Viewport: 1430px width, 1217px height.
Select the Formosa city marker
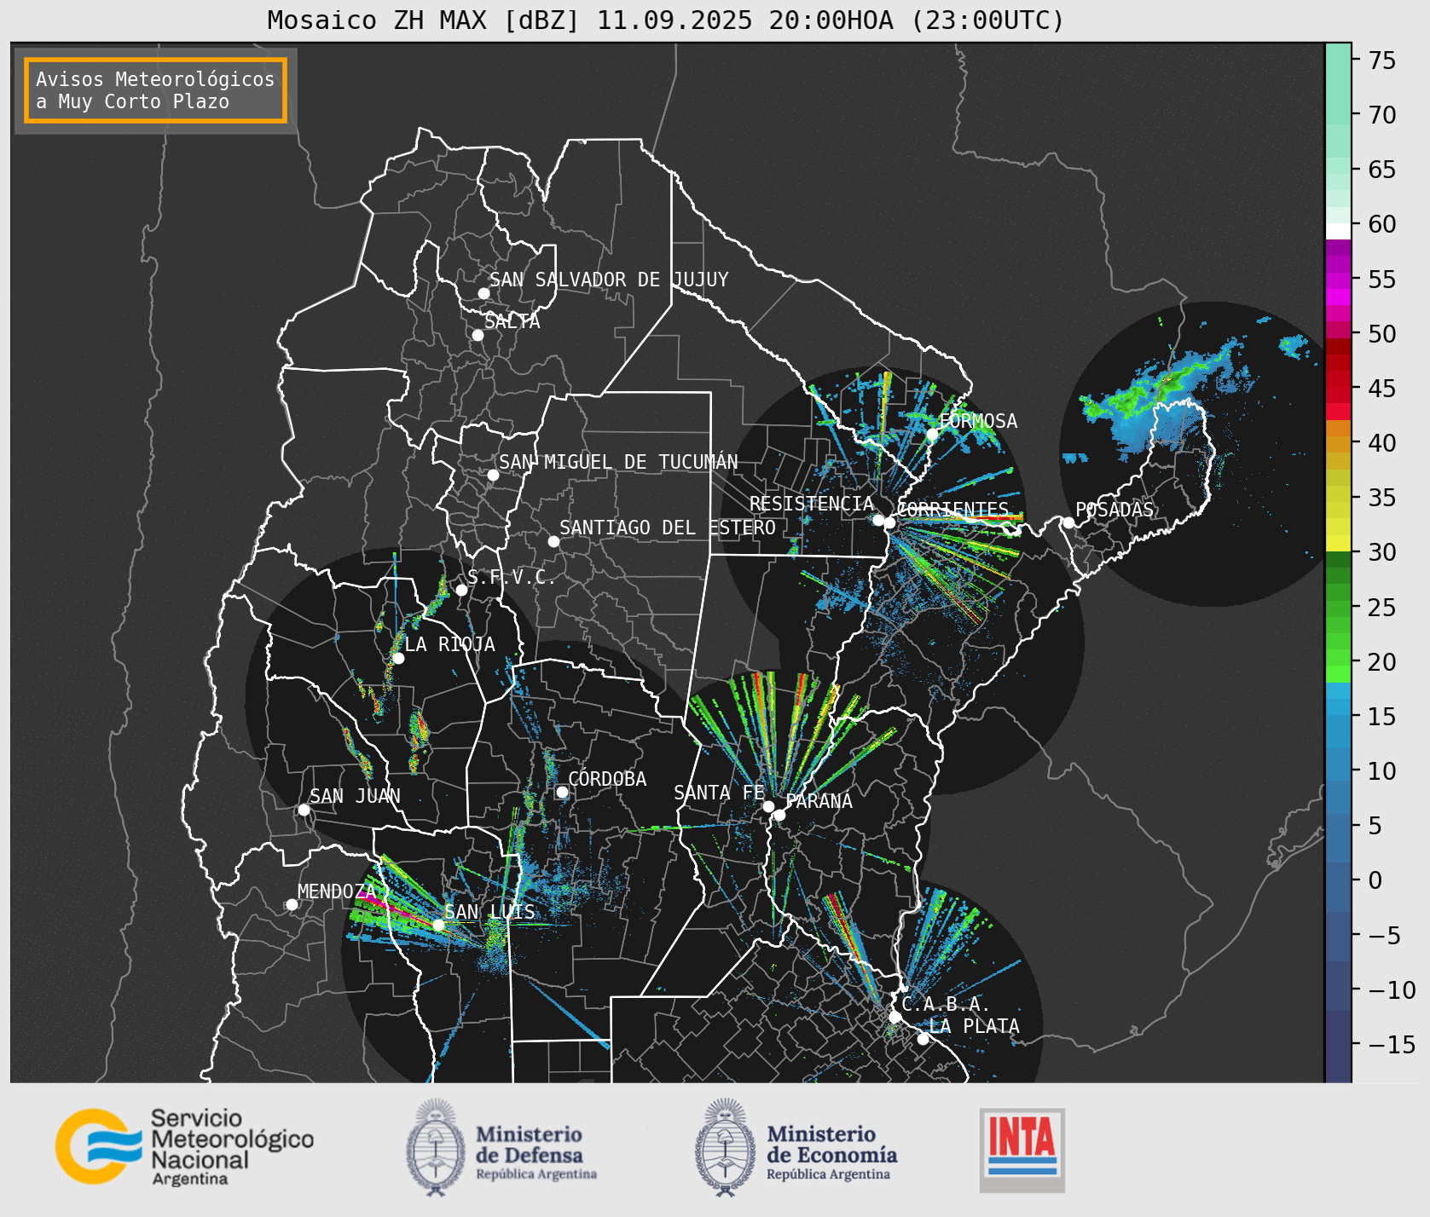click(x=932, y=434)
